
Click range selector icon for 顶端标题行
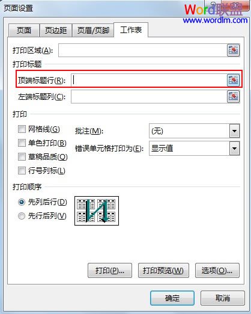click(x=234, y=80)
